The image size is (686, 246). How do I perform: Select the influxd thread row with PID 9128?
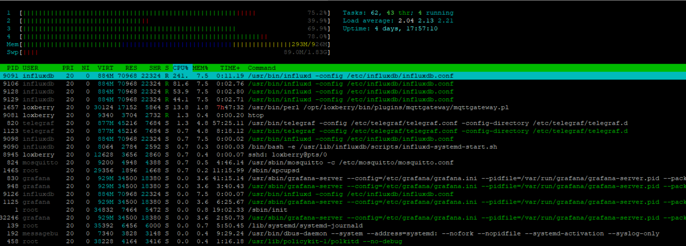[343, 92]
